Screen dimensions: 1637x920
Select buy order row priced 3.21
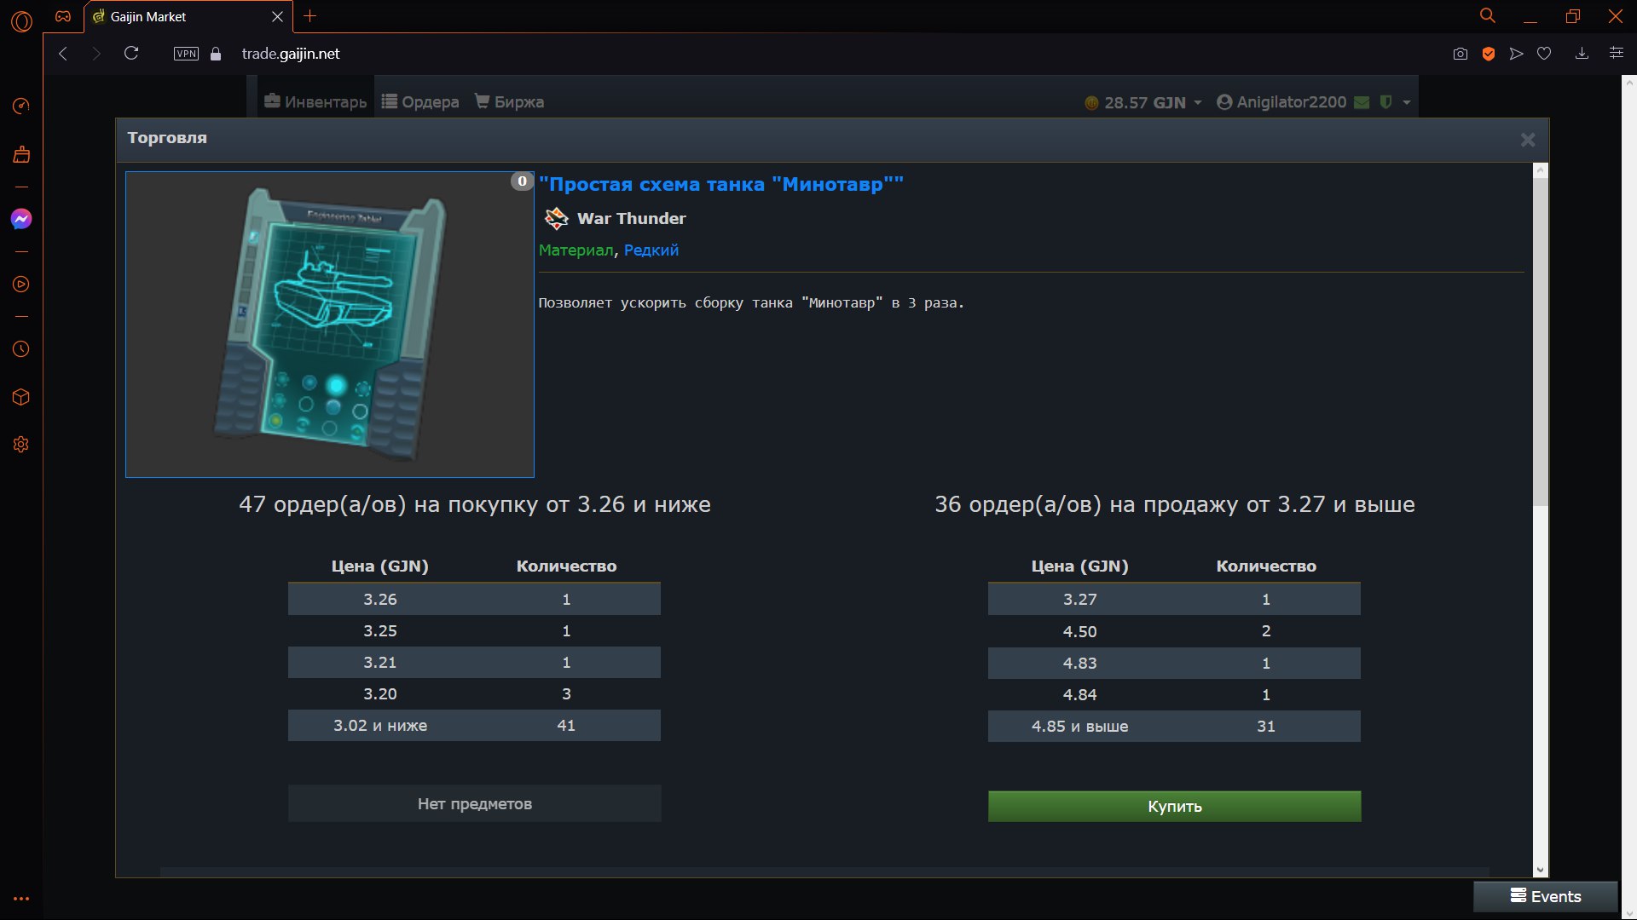pos(474,663)
